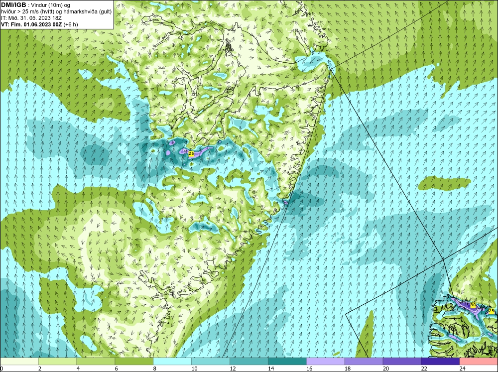Select the 12-14 m/s legend color
The image size is (498, 372).
tap(249, 362)
